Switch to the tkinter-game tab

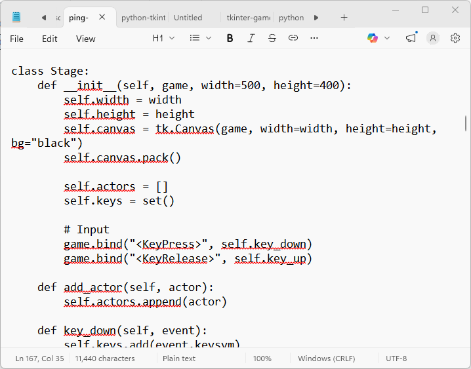(x=249, y=18)
